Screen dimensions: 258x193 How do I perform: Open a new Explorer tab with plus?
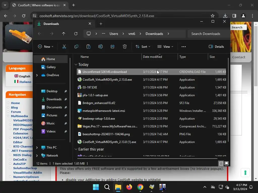[x=101, y=24]
